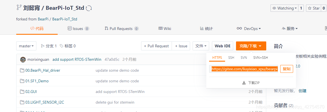
Task: Click folder icon of 00.BearPi_Hal_driver
Action: coord(22,70)
